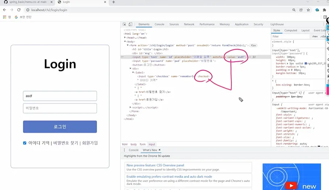Select the Console drawer tab
The height and width of the screenshot is (190, 329).
coord(134,150)
